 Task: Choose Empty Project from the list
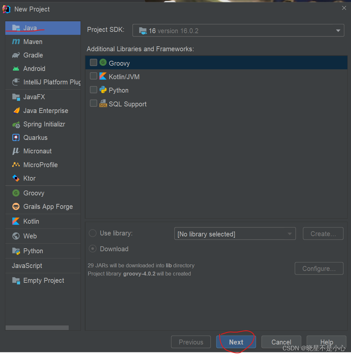pos(43,280)
